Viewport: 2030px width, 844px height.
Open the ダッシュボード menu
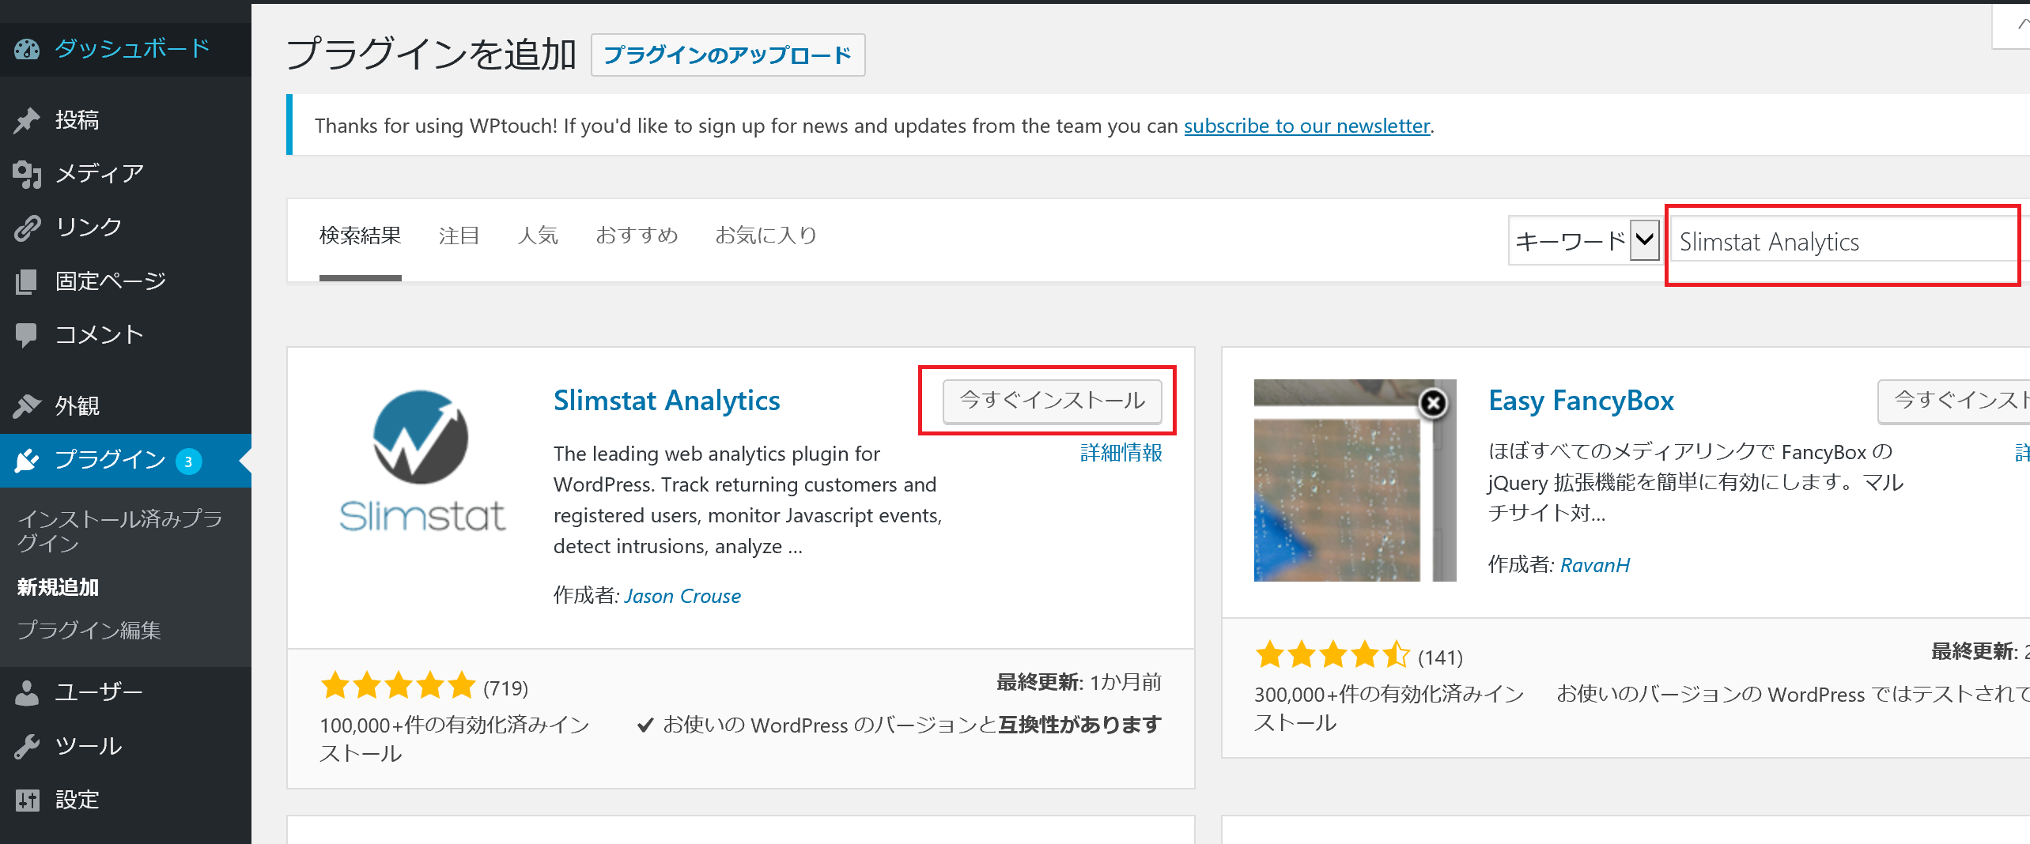126,49
